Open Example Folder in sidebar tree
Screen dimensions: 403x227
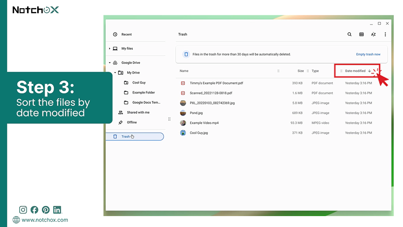point(143,93)
